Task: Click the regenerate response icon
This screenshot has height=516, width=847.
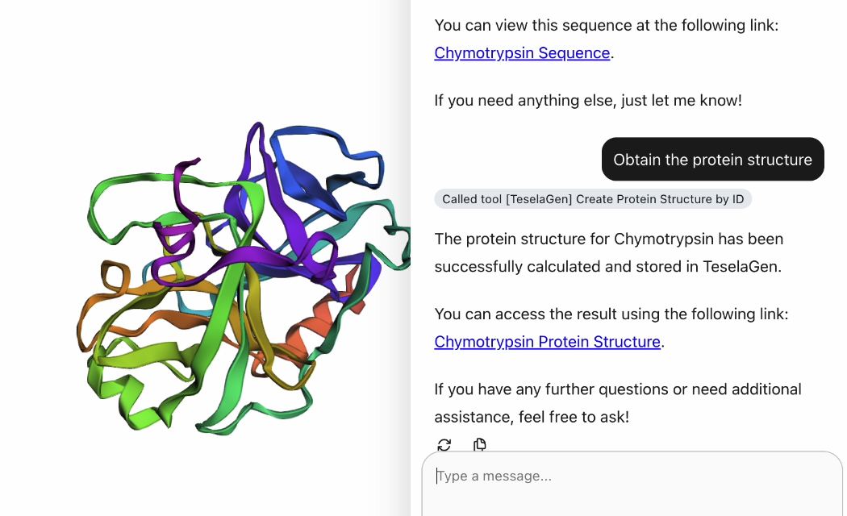Action: [x=444, y=444]
